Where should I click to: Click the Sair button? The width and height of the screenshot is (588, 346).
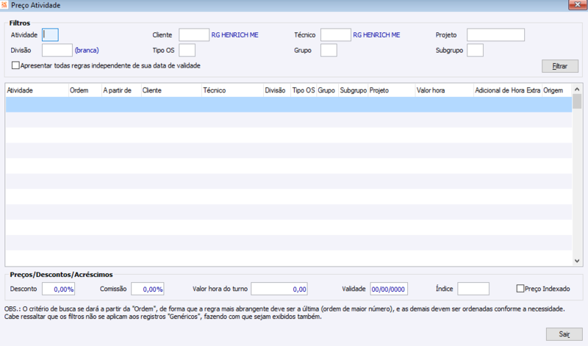click(564, 334)
